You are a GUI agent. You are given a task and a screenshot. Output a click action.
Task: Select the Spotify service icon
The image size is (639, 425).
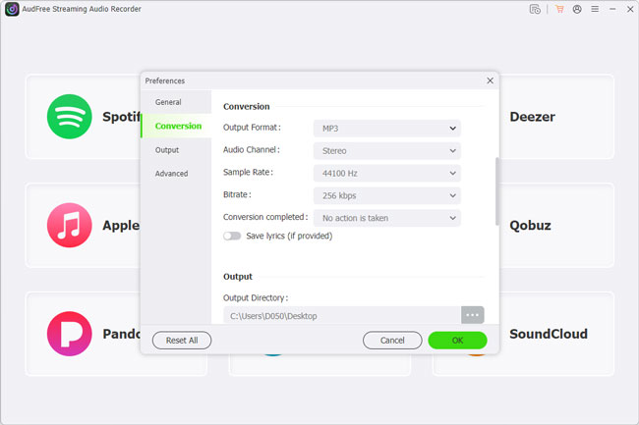click(69, 117)
